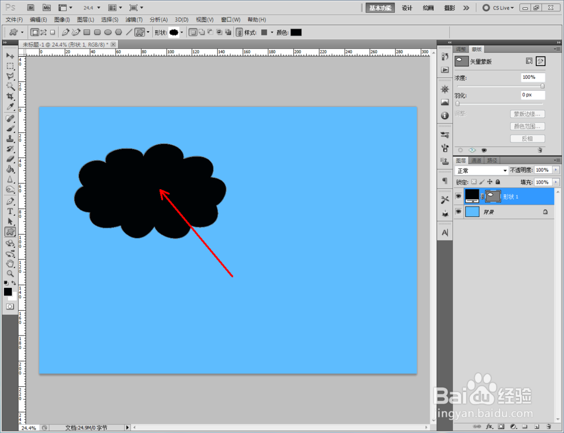The width and height of the screenshot is (564, 433).
Task: Launch Mini Bridge
Action: click(47, 7)
